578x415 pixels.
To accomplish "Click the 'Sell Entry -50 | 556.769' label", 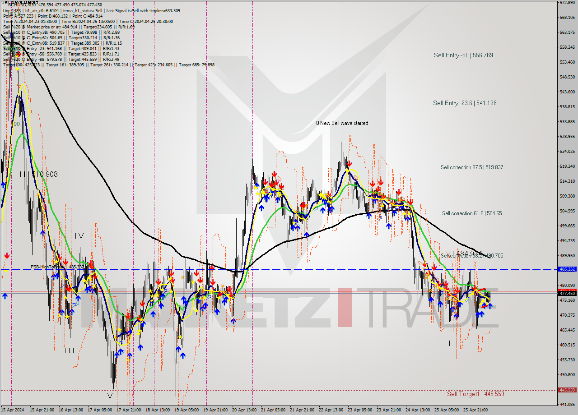I will [x=463, y=55].
